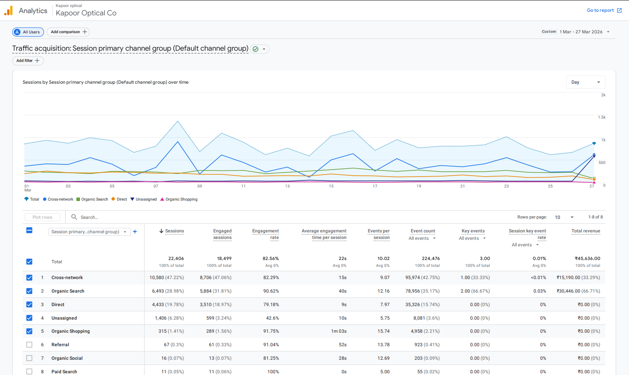Click the Plot rows button
629x375 pixels.
click(x=42, y=217)
